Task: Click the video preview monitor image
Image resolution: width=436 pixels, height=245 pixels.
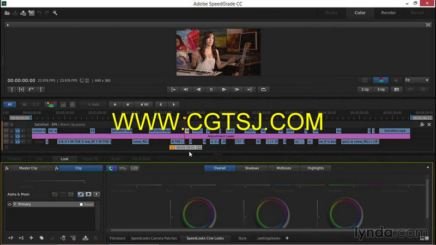Action: tap(219, 52)
